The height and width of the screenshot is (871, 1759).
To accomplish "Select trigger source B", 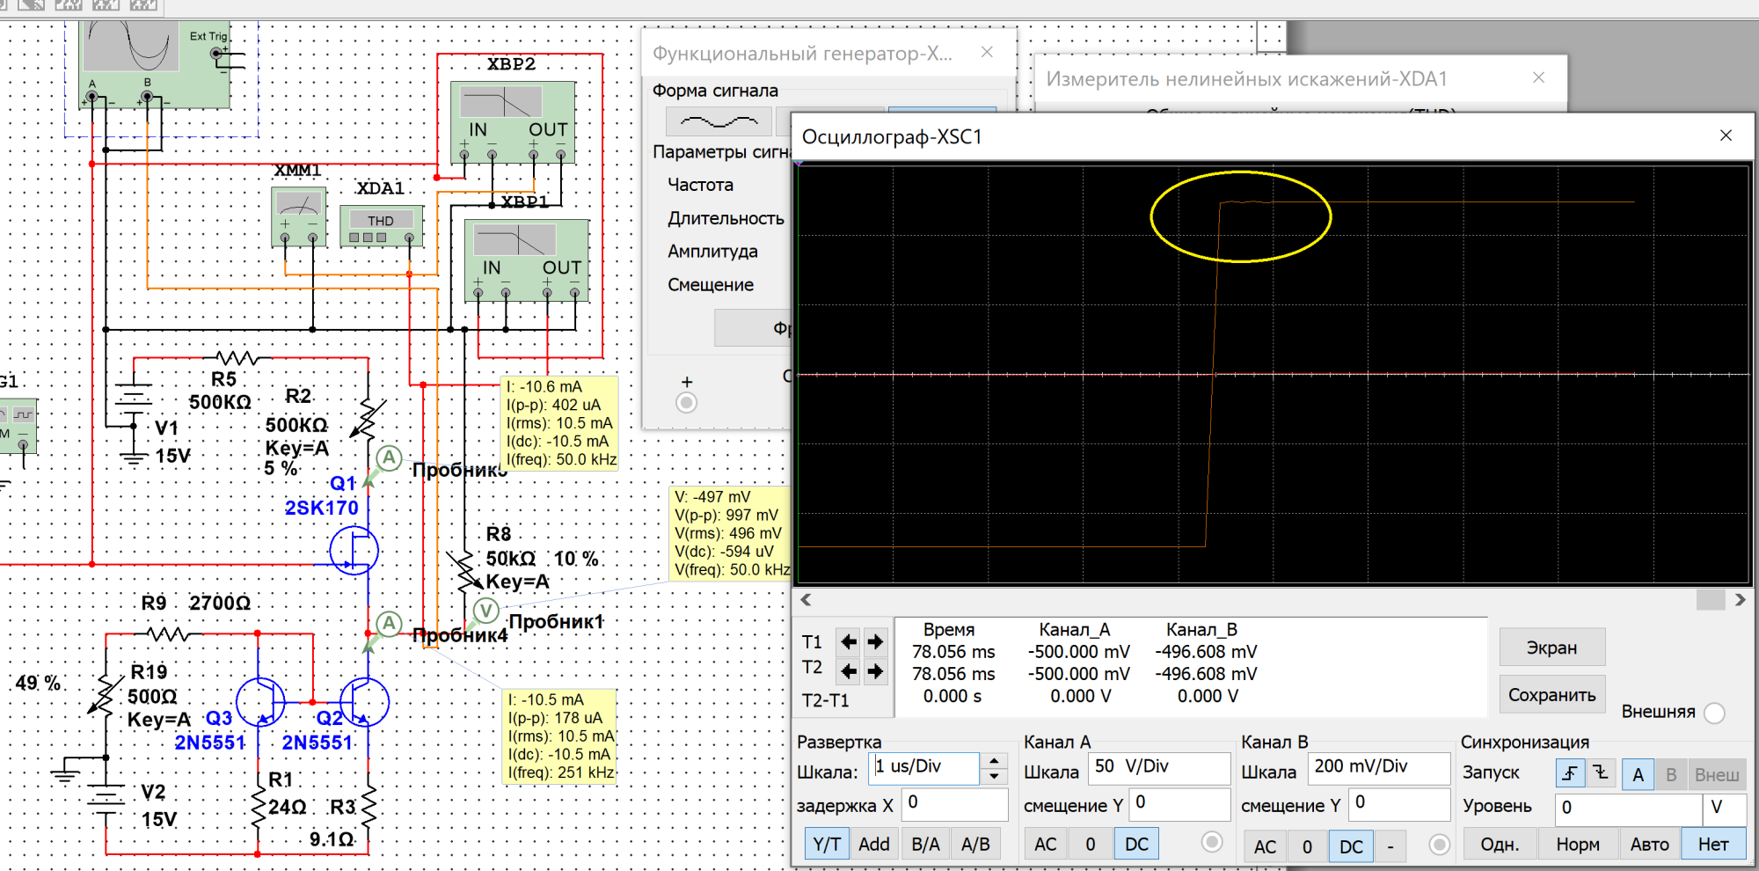I will click(1671, 774).
